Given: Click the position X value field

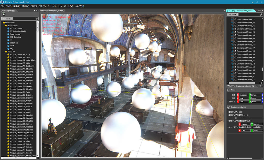Looking at the screenshot, I should tap(244, 95).
